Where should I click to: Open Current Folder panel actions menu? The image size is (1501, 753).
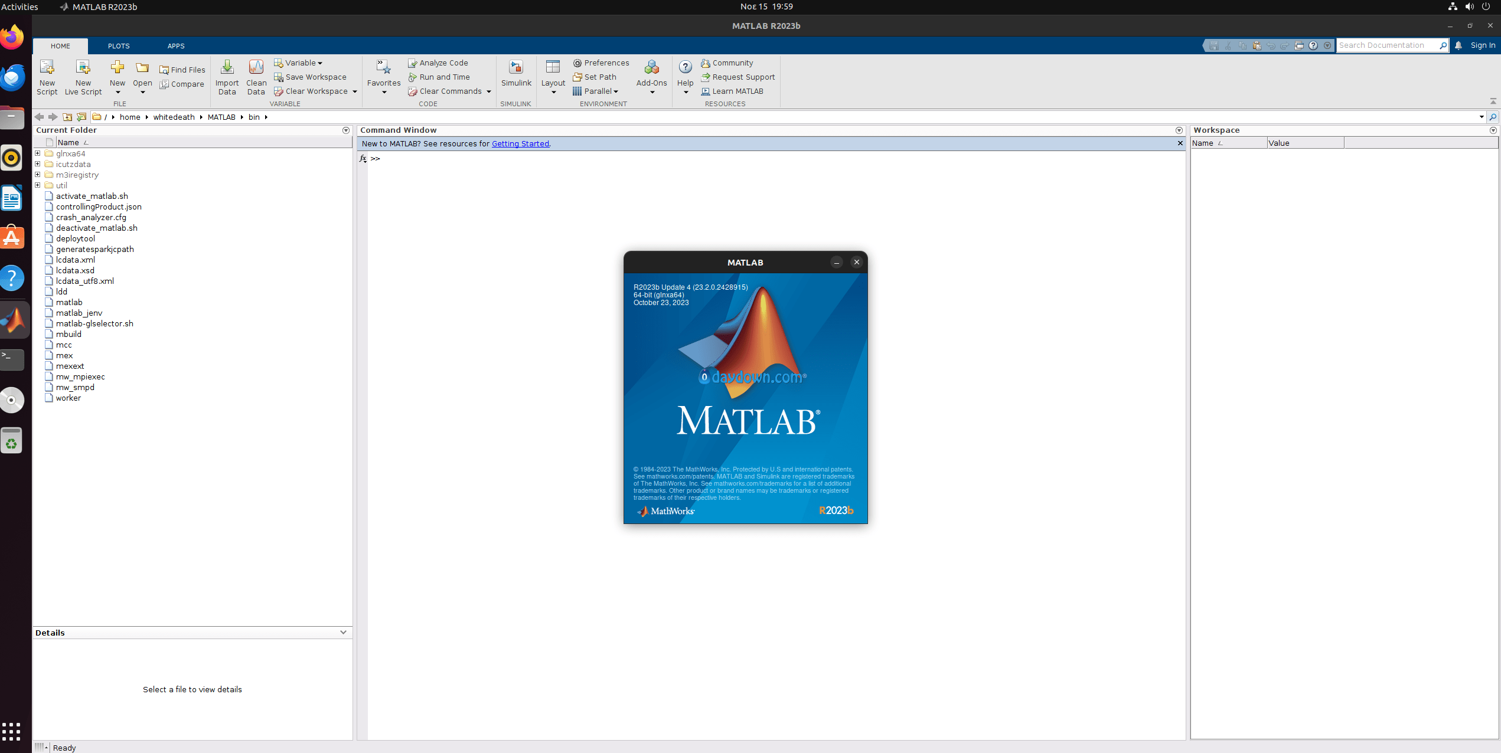(346, 130)
